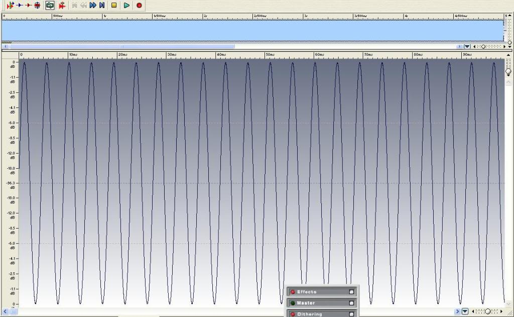Open the dropdown arrow beside overview scrollbar
The width and height of the screenshot is (514, 317).
[x=467, y=47]
